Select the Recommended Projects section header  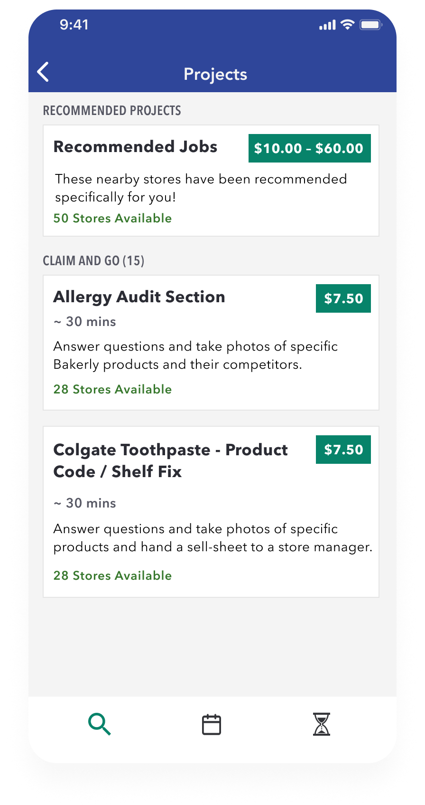(112, 111)
